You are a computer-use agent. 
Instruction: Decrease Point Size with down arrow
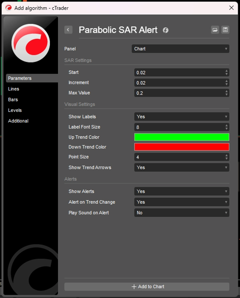click(226, 159)
